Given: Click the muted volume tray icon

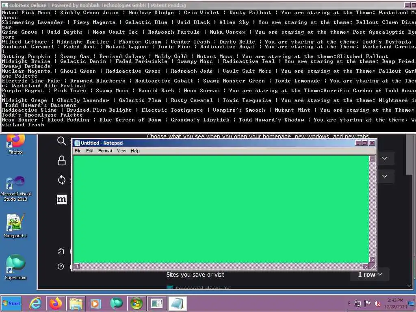Looking at the screenshot, I should pyautogui.click(x=377, y=303).
